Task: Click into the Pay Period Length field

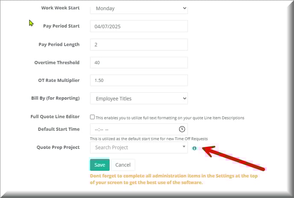Action: pyautogui.click(x=139, y=44)
